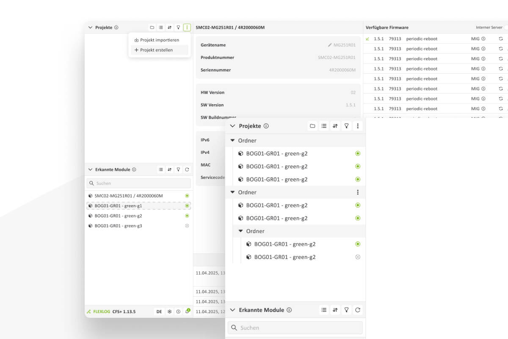Click the grey status indicator of green-g3 module
The width and height of the screenshot is (508, 339).
[x=187, y=226]
